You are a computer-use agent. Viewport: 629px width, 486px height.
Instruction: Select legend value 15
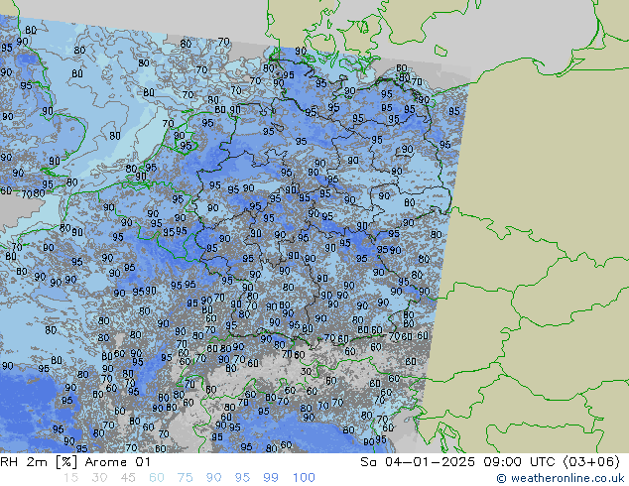(70, 478)
